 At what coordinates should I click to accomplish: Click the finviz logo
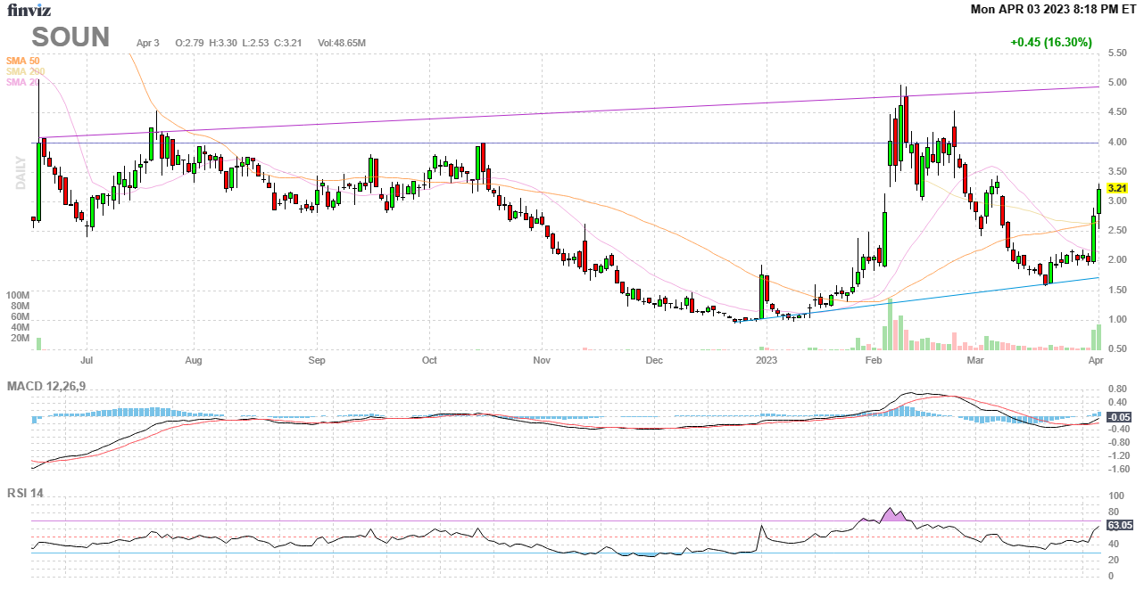29,10
